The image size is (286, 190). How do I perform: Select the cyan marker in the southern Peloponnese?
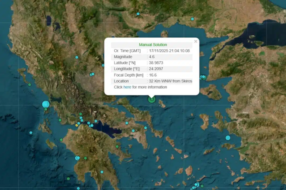(x=102, y=172)
